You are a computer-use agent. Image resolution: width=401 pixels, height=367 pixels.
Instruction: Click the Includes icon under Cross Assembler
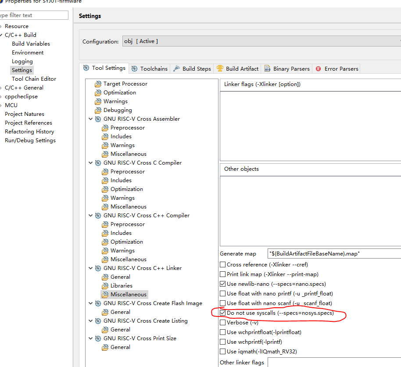(x=105, y=137)
